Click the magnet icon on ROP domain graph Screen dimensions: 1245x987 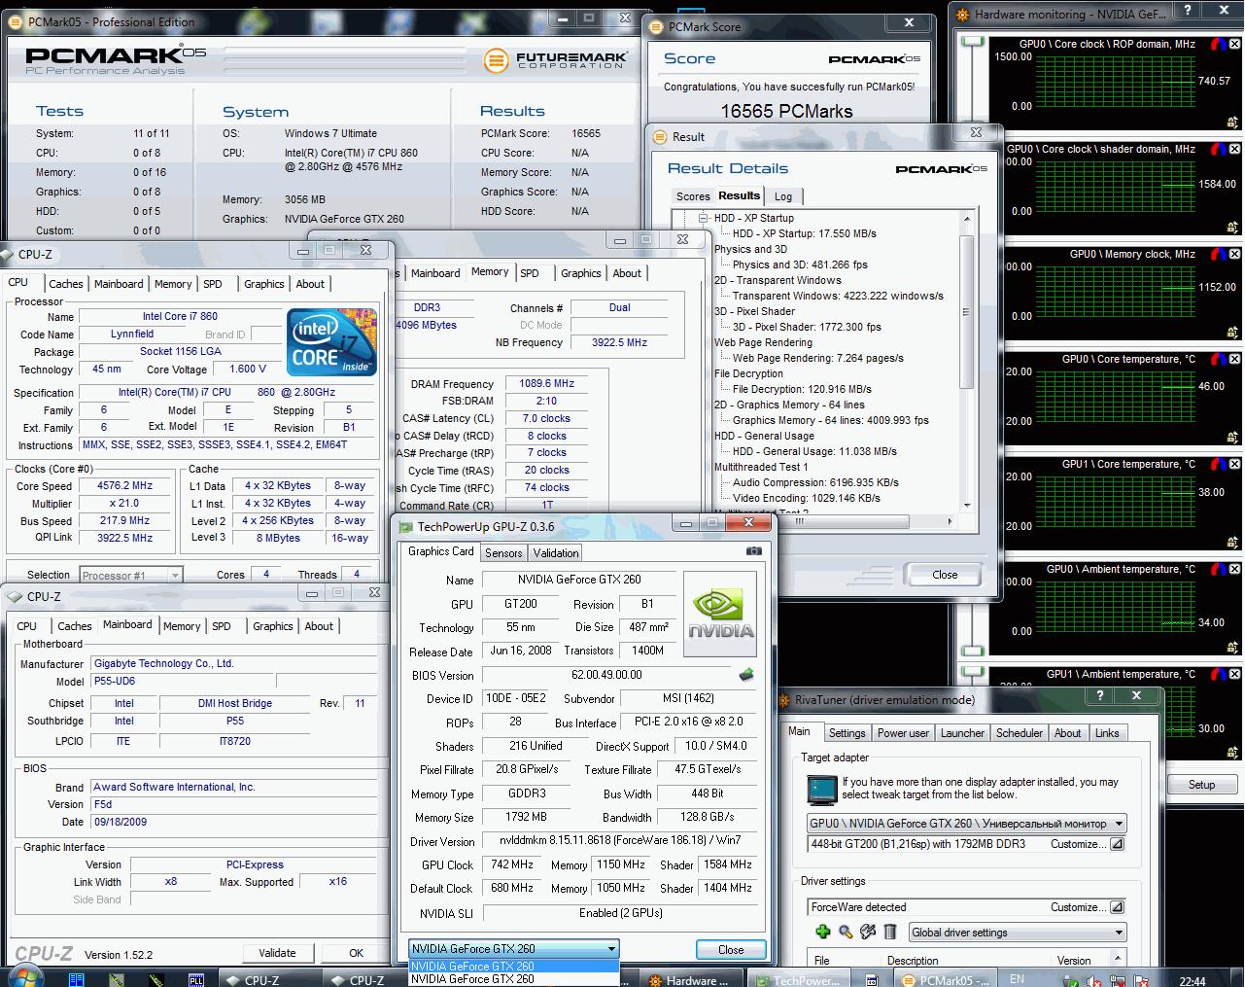(1217, 45)
